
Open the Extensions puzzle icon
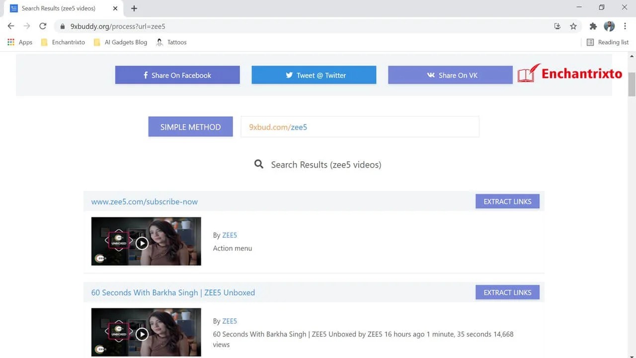coord(593,26)
